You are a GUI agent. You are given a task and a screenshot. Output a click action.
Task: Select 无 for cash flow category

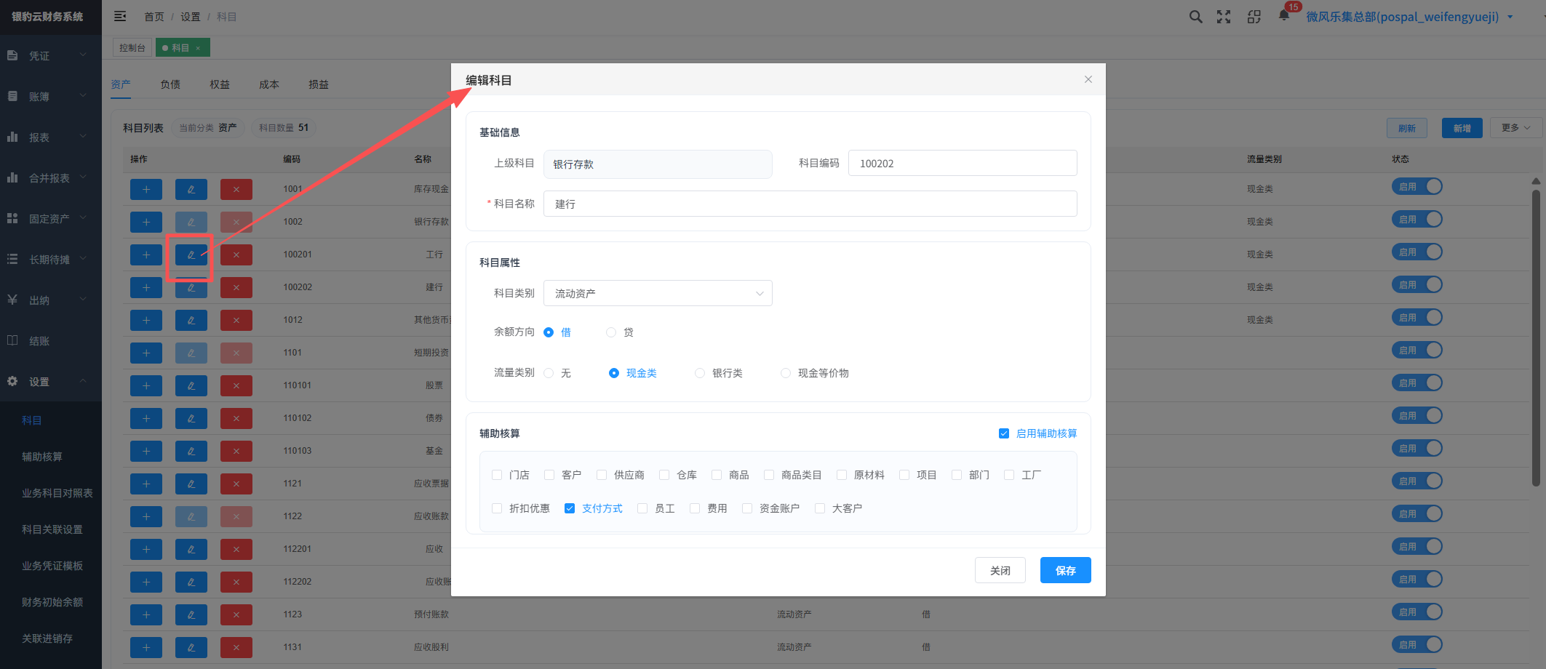pos(549,373)
